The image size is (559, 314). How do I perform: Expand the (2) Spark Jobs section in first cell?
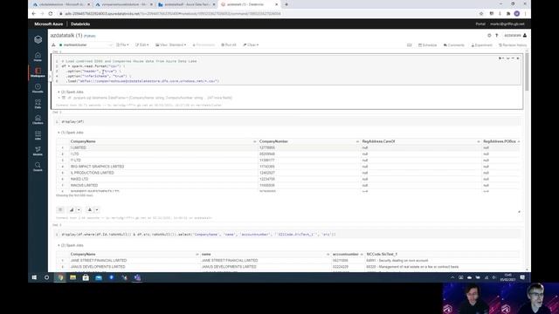coord(71,92)
